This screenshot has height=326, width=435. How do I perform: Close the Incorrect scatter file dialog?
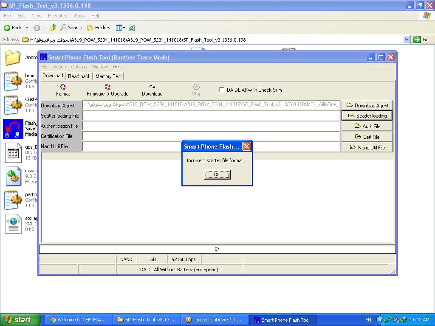tap(246, 146)
